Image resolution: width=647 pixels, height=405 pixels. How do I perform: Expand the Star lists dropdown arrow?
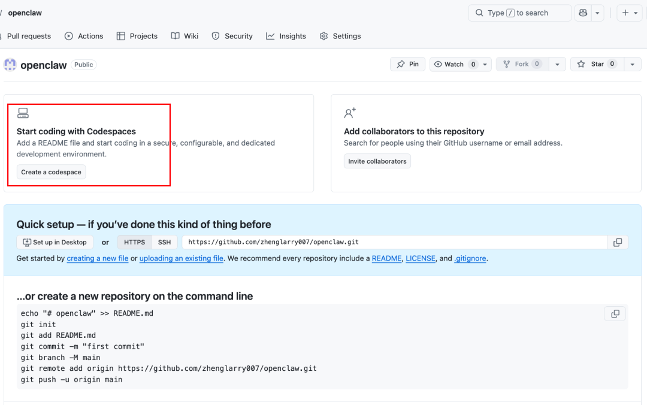[x=632, y=64]
